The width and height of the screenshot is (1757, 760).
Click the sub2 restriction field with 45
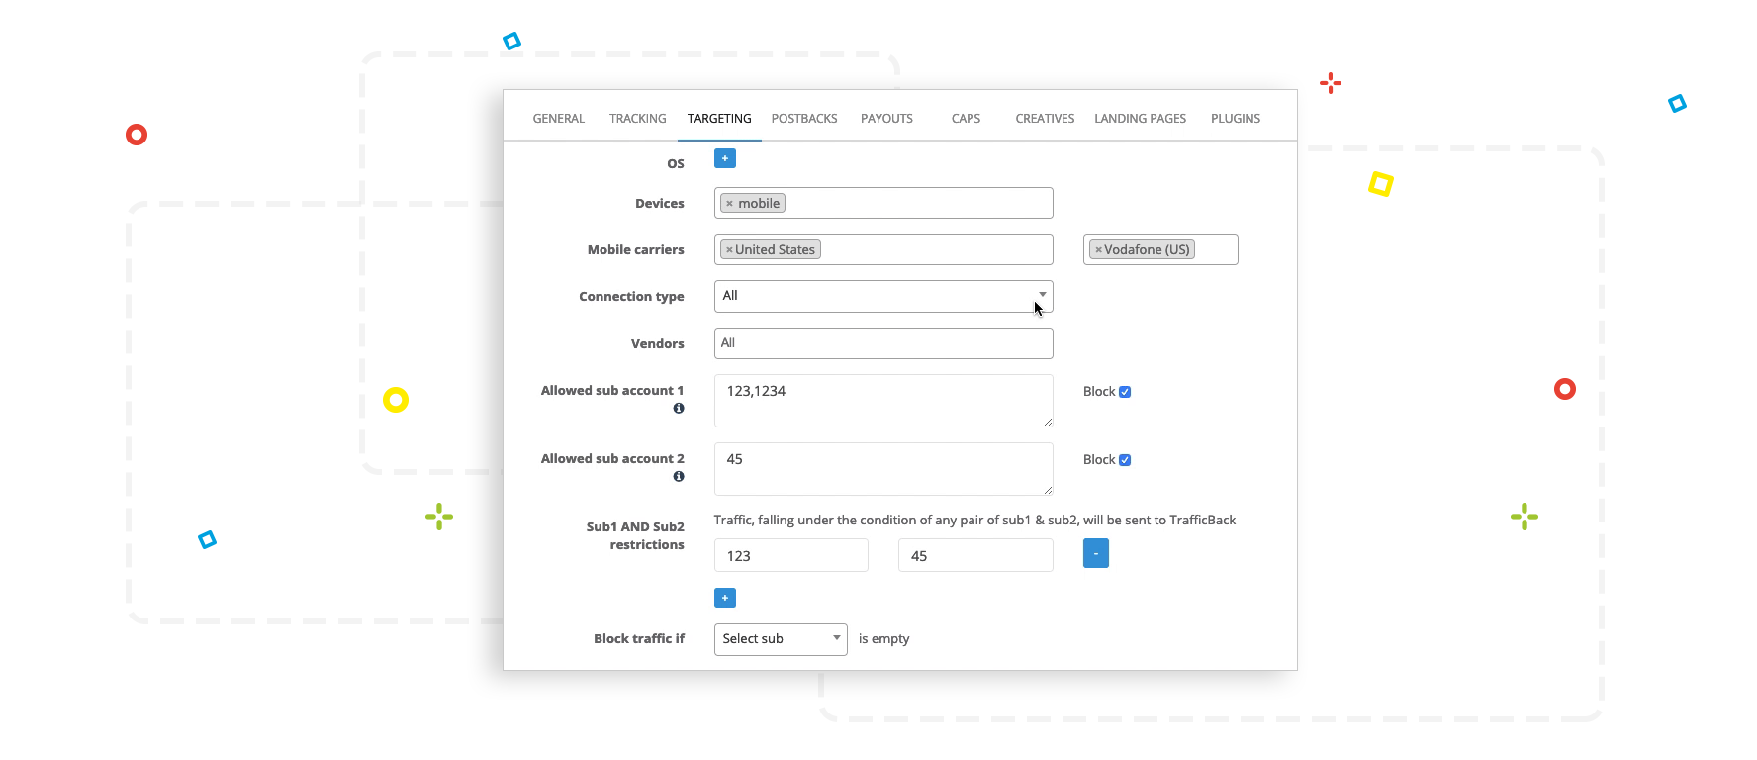point(975,555)
